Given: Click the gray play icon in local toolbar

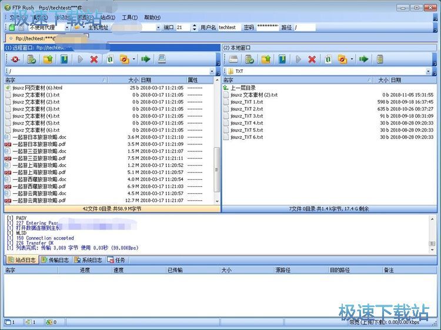Looking at the screenshot, I should pos(298,59).
